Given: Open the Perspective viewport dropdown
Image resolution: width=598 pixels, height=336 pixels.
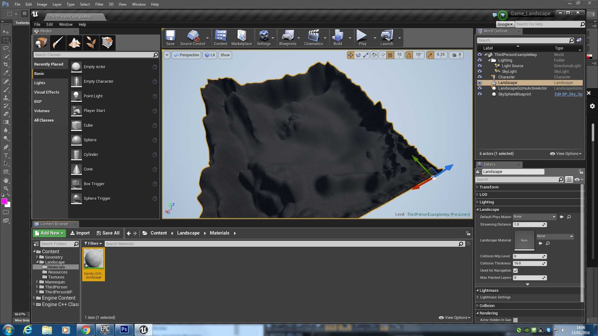Looking at the screenshot, I should [186, 55].
